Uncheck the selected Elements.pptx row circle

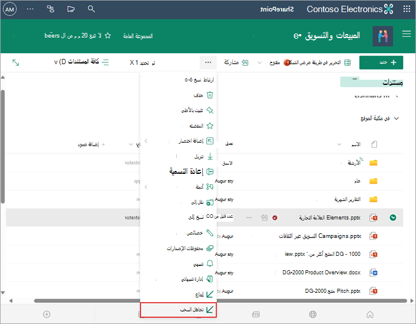(x=393, y=218)
